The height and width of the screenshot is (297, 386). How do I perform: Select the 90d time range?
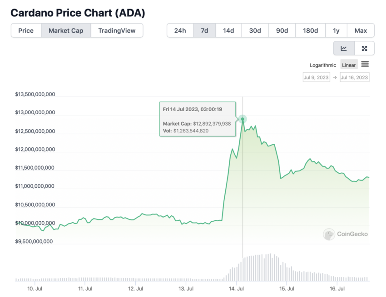(x=282, y=30)
